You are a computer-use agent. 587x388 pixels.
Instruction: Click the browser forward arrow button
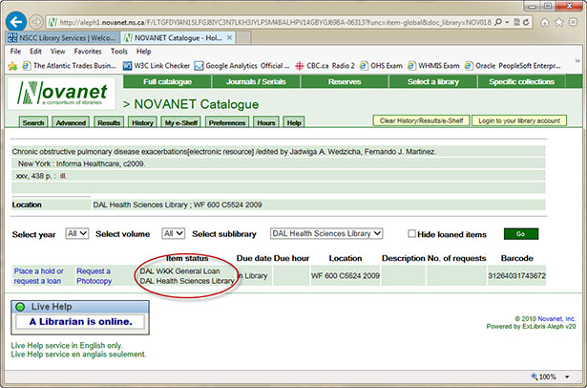[36, 20]
